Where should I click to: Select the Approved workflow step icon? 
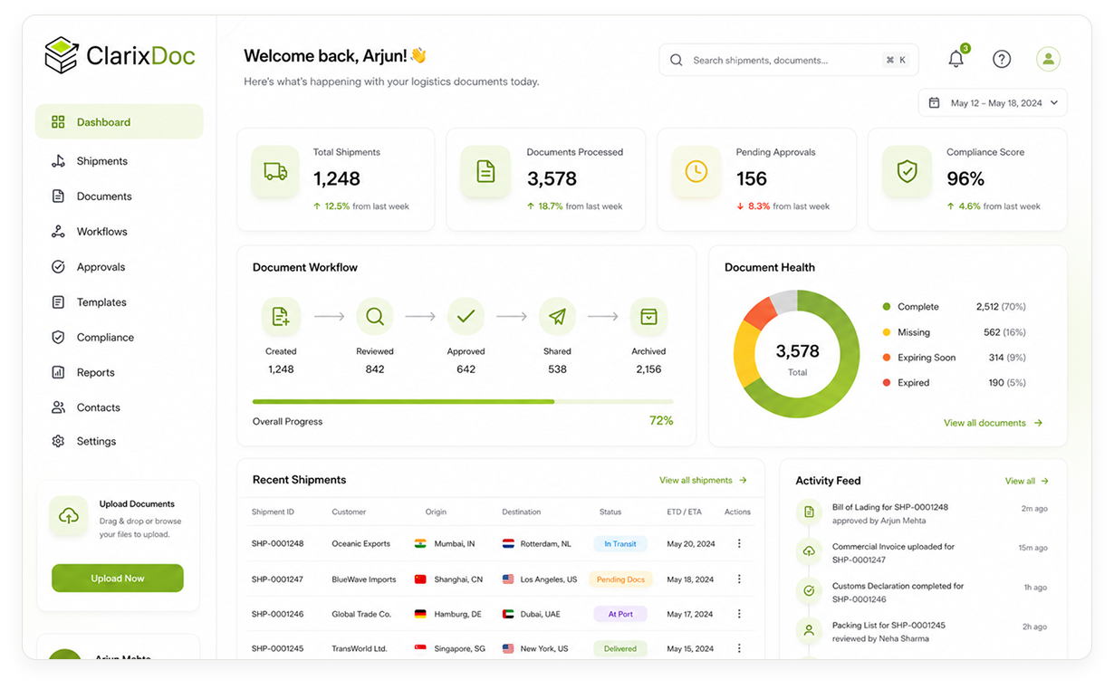point(466,317)
